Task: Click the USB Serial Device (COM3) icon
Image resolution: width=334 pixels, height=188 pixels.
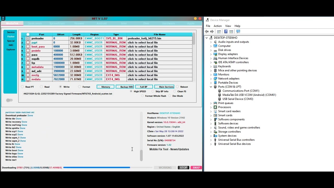Action: 219,99
